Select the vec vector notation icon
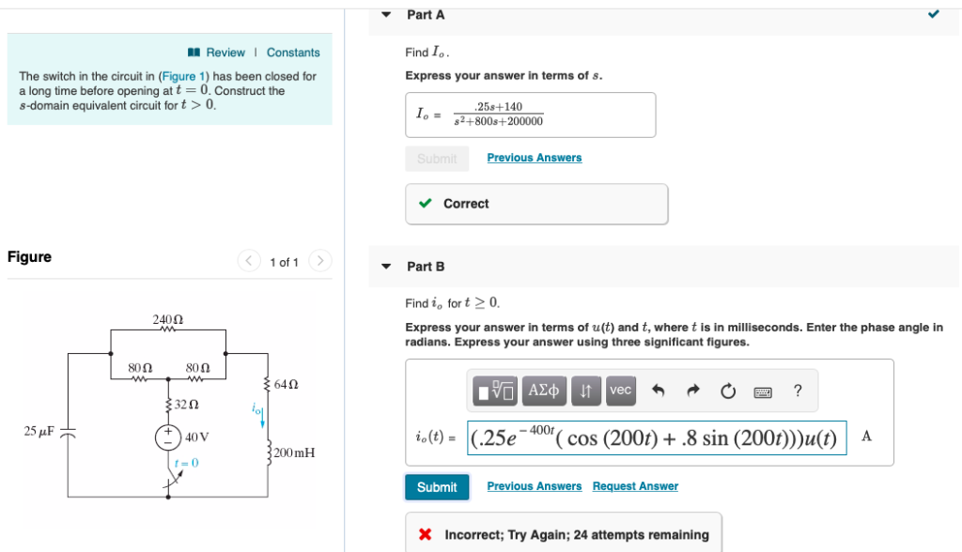962x552 pixels. [x=620, y=391]
